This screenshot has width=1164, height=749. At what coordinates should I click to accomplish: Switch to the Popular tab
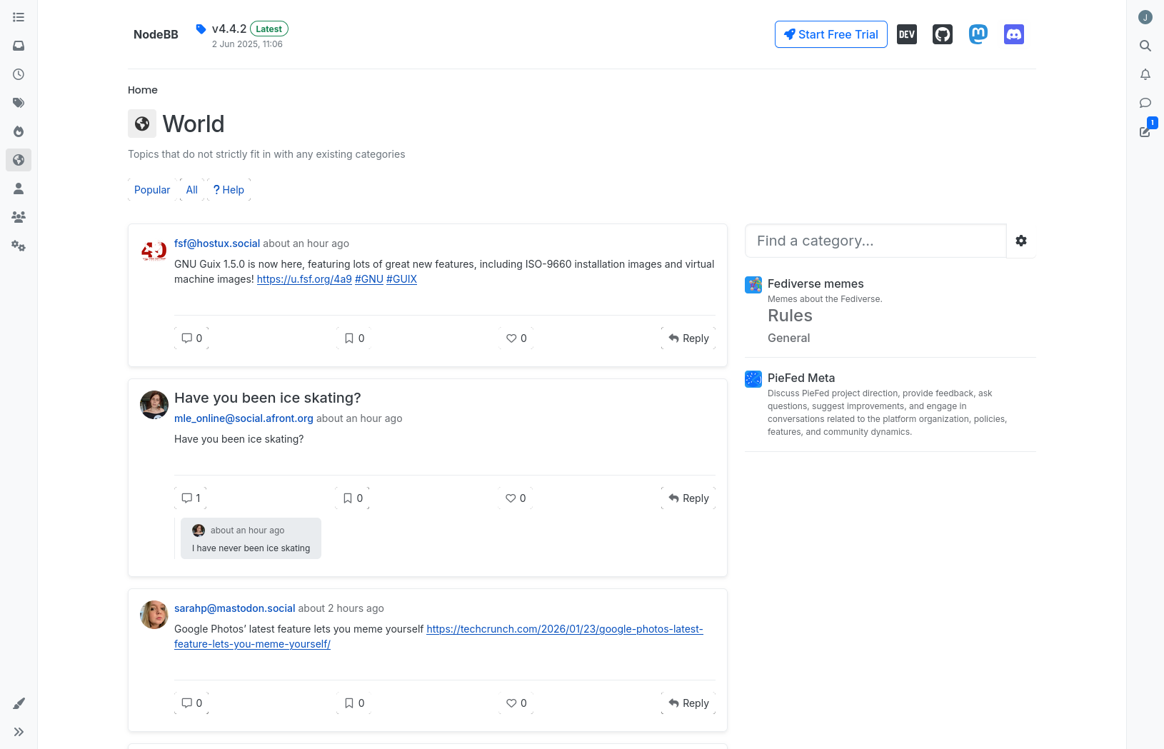pos(152,190)
